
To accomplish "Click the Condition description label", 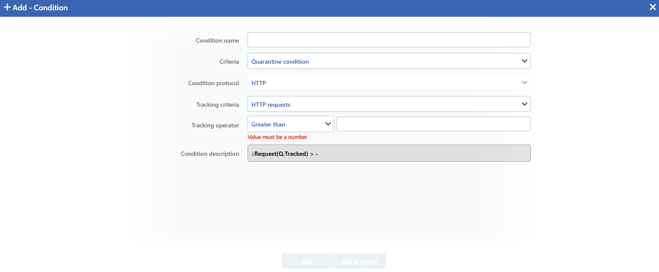I will point(210,154).
